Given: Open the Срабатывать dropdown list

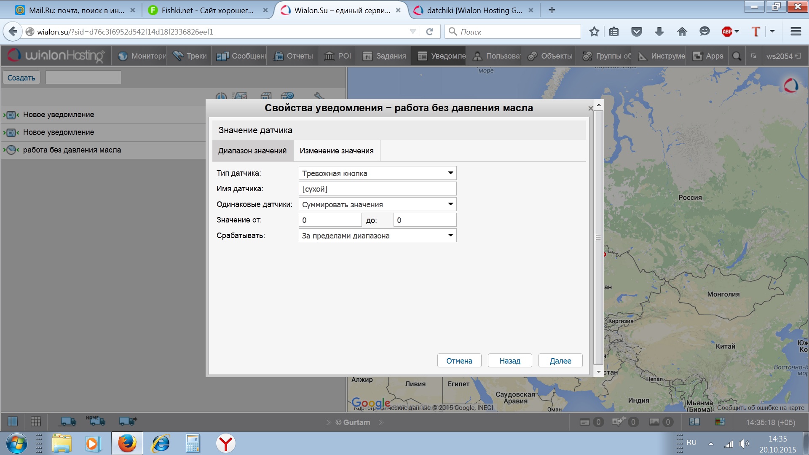Looking at the screenshot, I should [x=450, y=236].
